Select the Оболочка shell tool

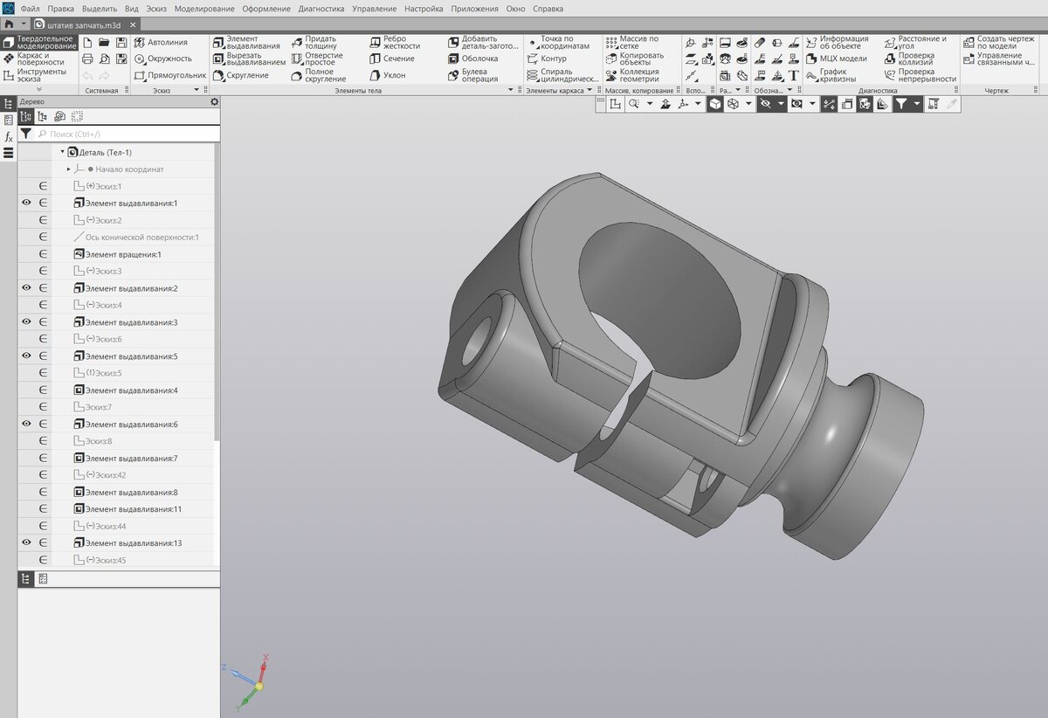click(473, 59)
